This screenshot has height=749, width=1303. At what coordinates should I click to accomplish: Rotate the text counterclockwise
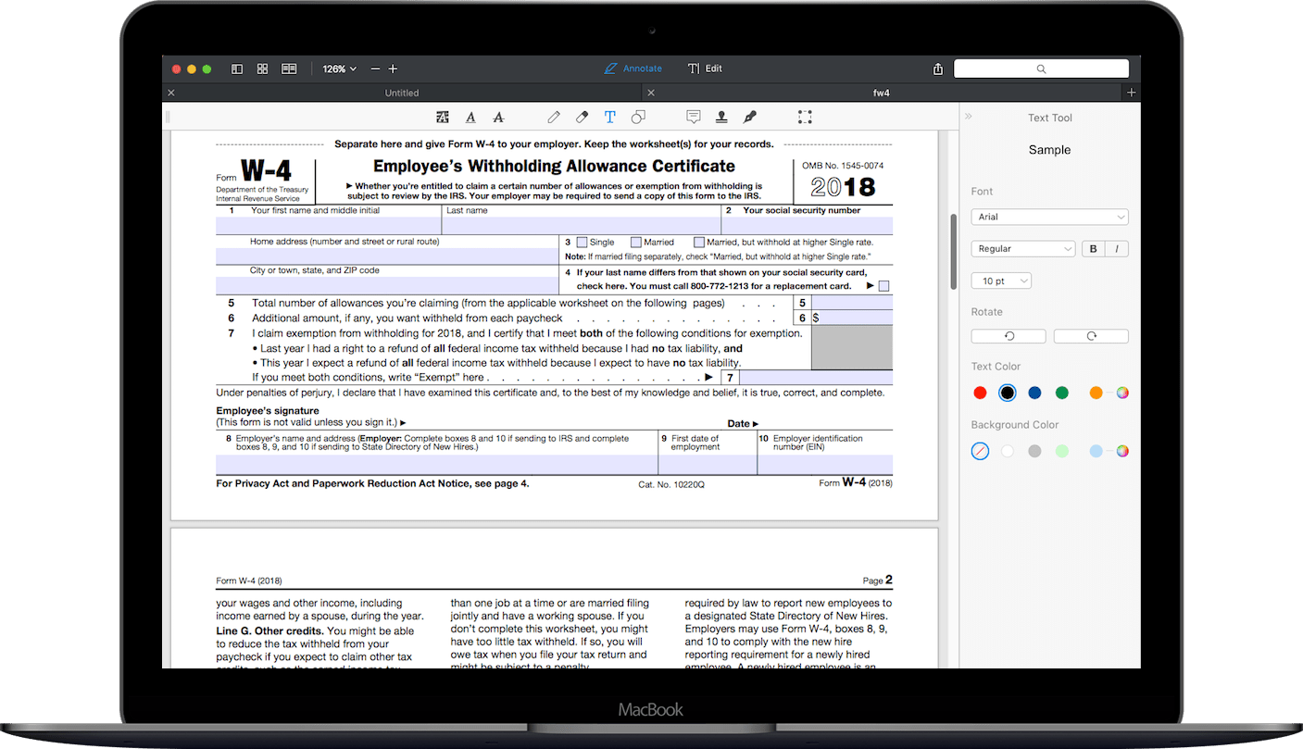coord(1008,335)
